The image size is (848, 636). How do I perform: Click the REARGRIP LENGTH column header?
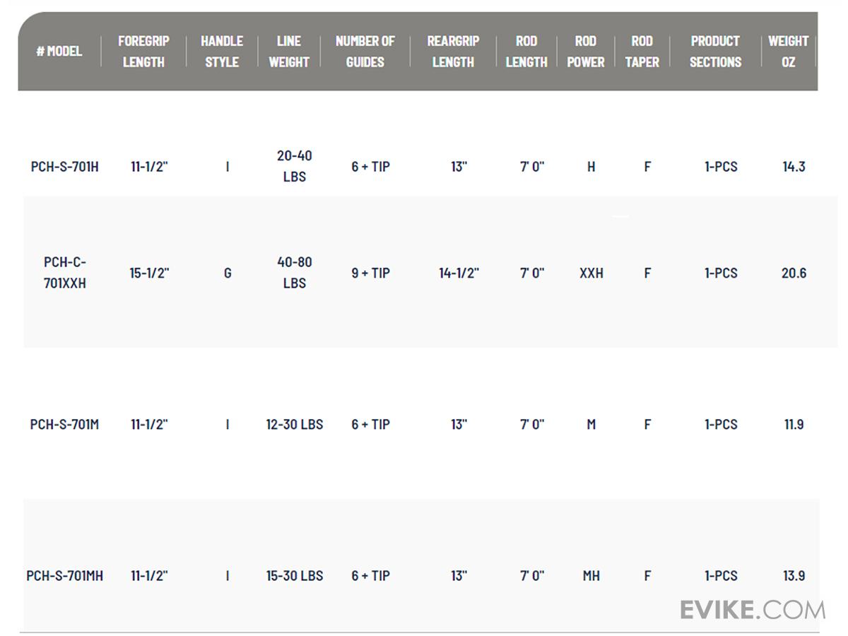pyautogui.click(x=453, y=52)
